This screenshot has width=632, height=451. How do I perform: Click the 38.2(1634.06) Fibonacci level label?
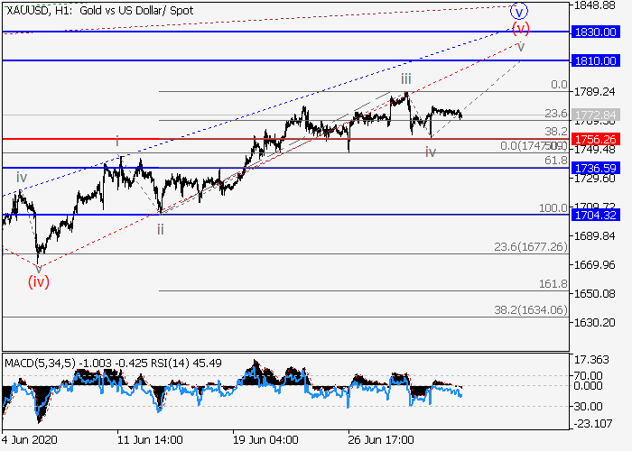coord(530,310)
